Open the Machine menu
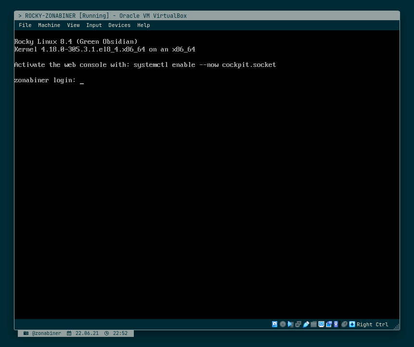The image size is (414, 347). click(x=49, y=25)
